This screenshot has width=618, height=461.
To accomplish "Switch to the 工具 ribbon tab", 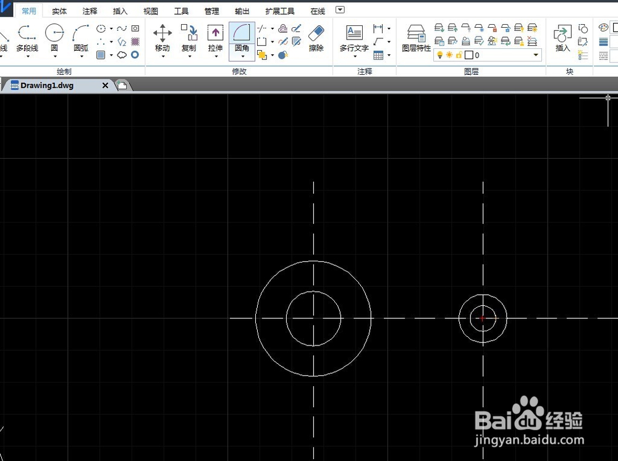I will click(x=181, y=11).
